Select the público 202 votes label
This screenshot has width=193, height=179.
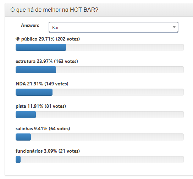(50, 39)
